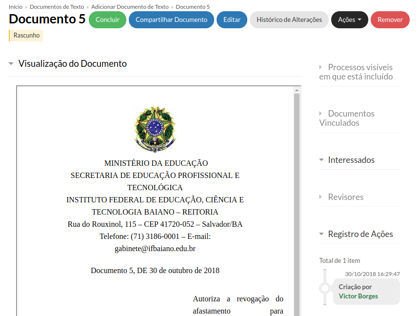This screenshot has width=419, height=316.
Task: Go to Início breadcrumb link
Action: click(x=16, y=7)
